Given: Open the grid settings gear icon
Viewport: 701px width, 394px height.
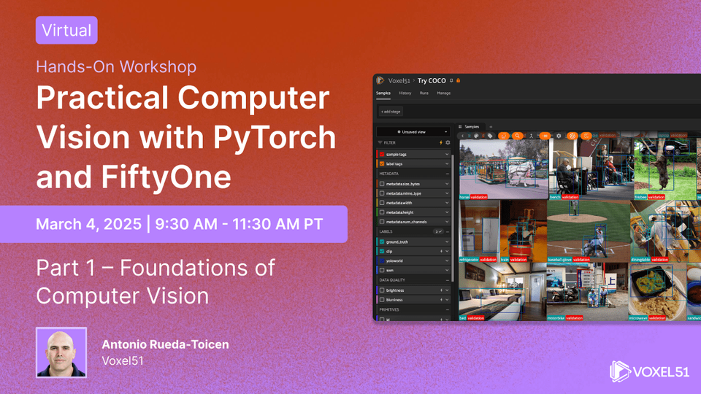Looking at the screenshot, I should pos(559,136).
